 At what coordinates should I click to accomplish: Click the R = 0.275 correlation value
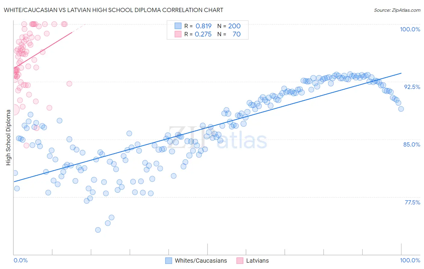[198, 34]
